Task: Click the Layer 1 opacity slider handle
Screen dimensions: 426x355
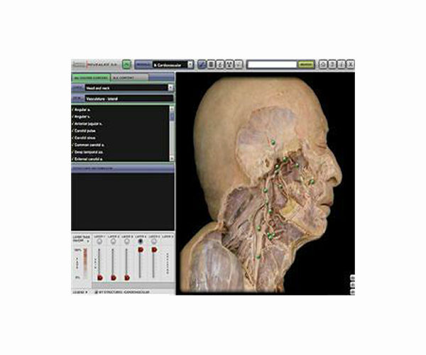Action: click(x=100, y=277)
